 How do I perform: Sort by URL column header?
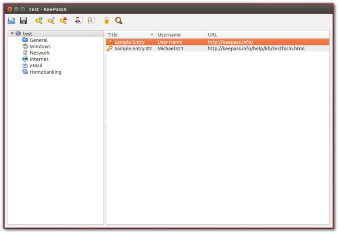point(267,35)
